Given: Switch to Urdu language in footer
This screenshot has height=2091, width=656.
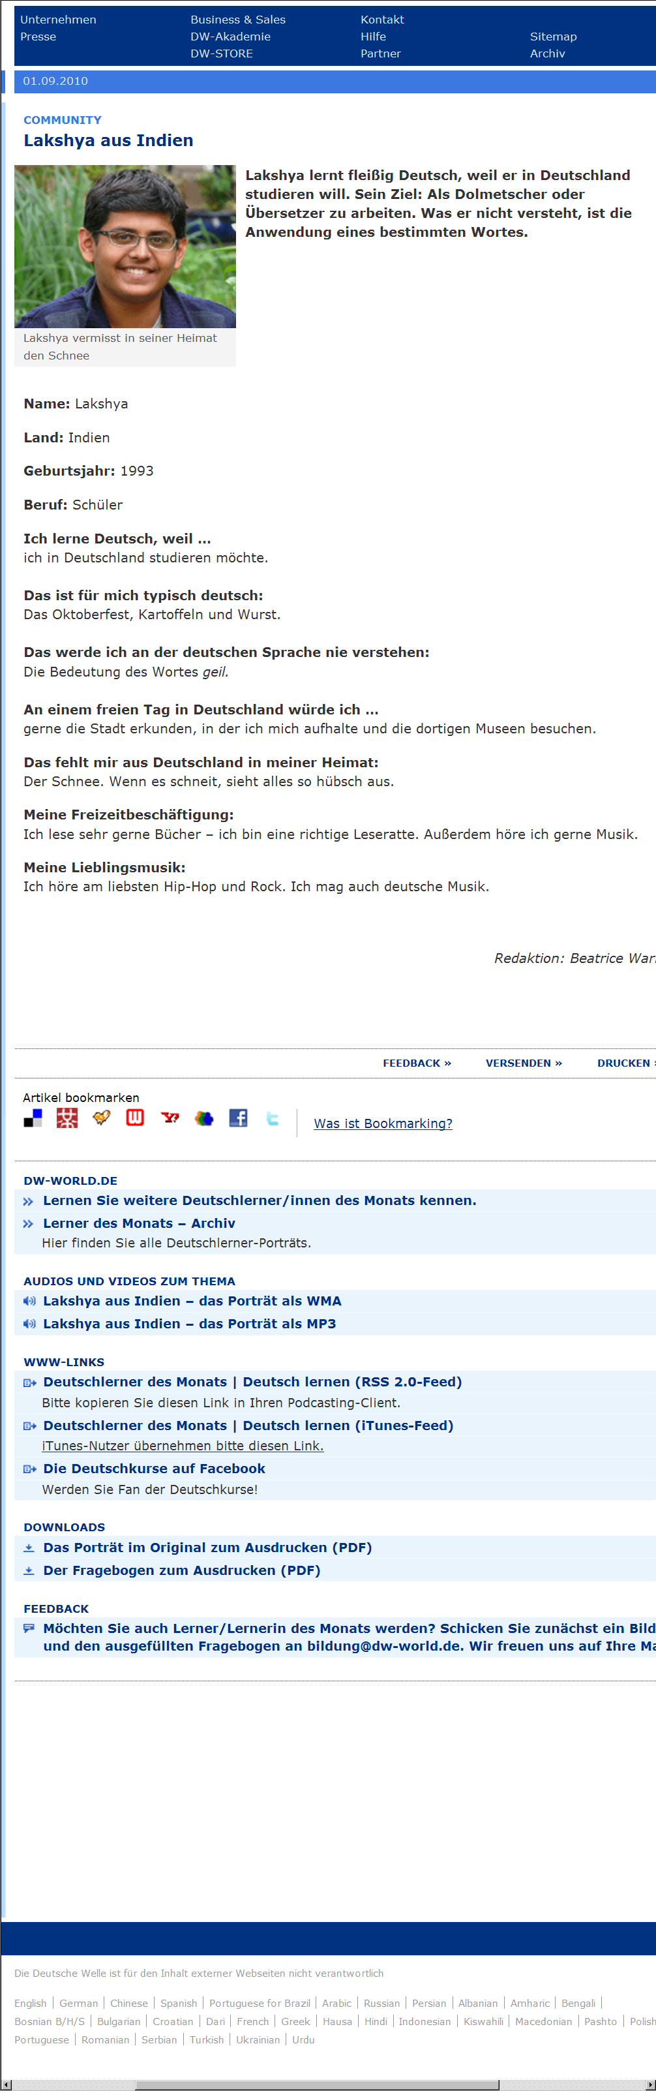Looking at the screenshot, I should (303, 2039).
